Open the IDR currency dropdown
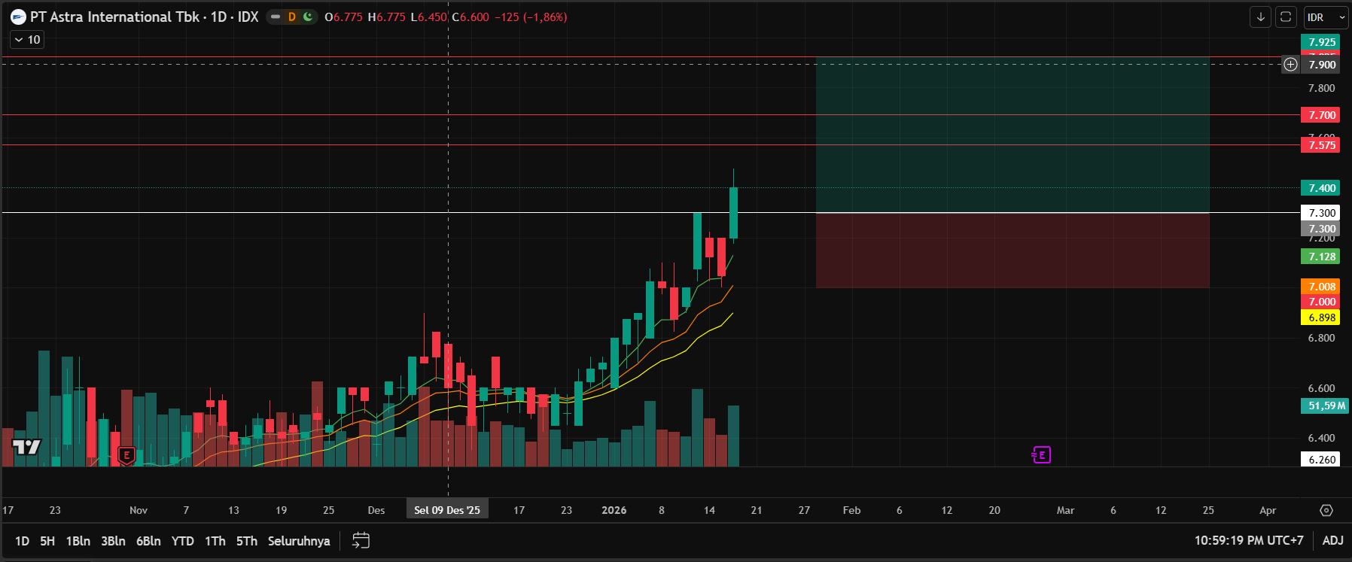Viewport: 1352px width, 562px height. 1326,17
